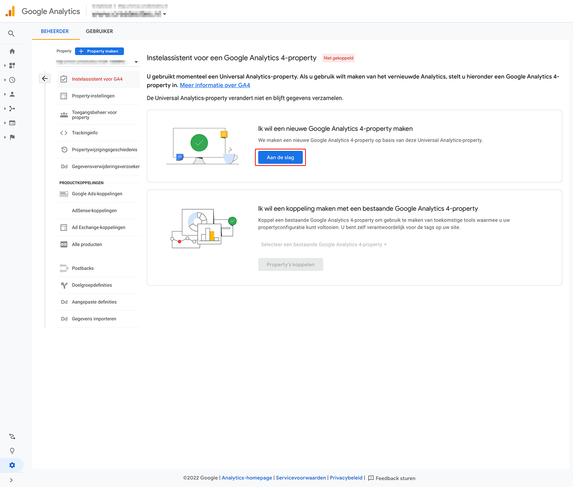Open Ad Exchange-koppelingen menu item

[x=98, y=228]
